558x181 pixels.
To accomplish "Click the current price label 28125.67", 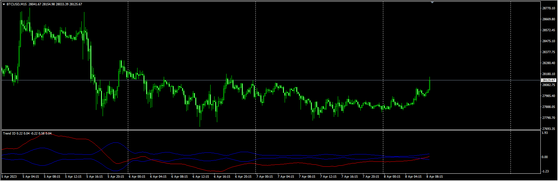I will click(548, 80).
